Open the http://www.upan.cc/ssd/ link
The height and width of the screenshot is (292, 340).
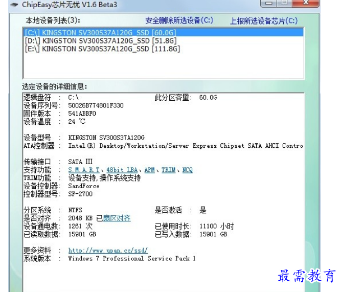108,251
